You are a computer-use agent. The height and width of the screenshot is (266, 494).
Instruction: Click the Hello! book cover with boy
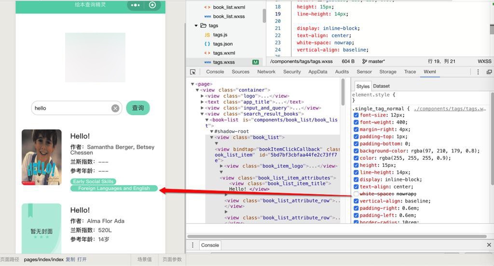41,157
